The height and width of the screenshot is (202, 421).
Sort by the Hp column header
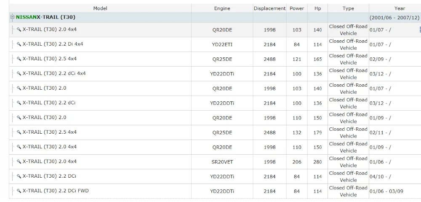coord(317,8)
